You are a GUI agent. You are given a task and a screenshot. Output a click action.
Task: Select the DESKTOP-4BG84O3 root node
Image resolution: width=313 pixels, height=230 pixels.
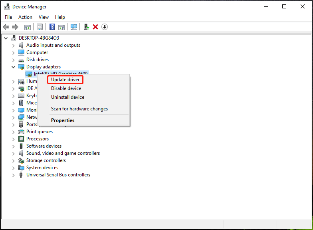coord(39,38)
